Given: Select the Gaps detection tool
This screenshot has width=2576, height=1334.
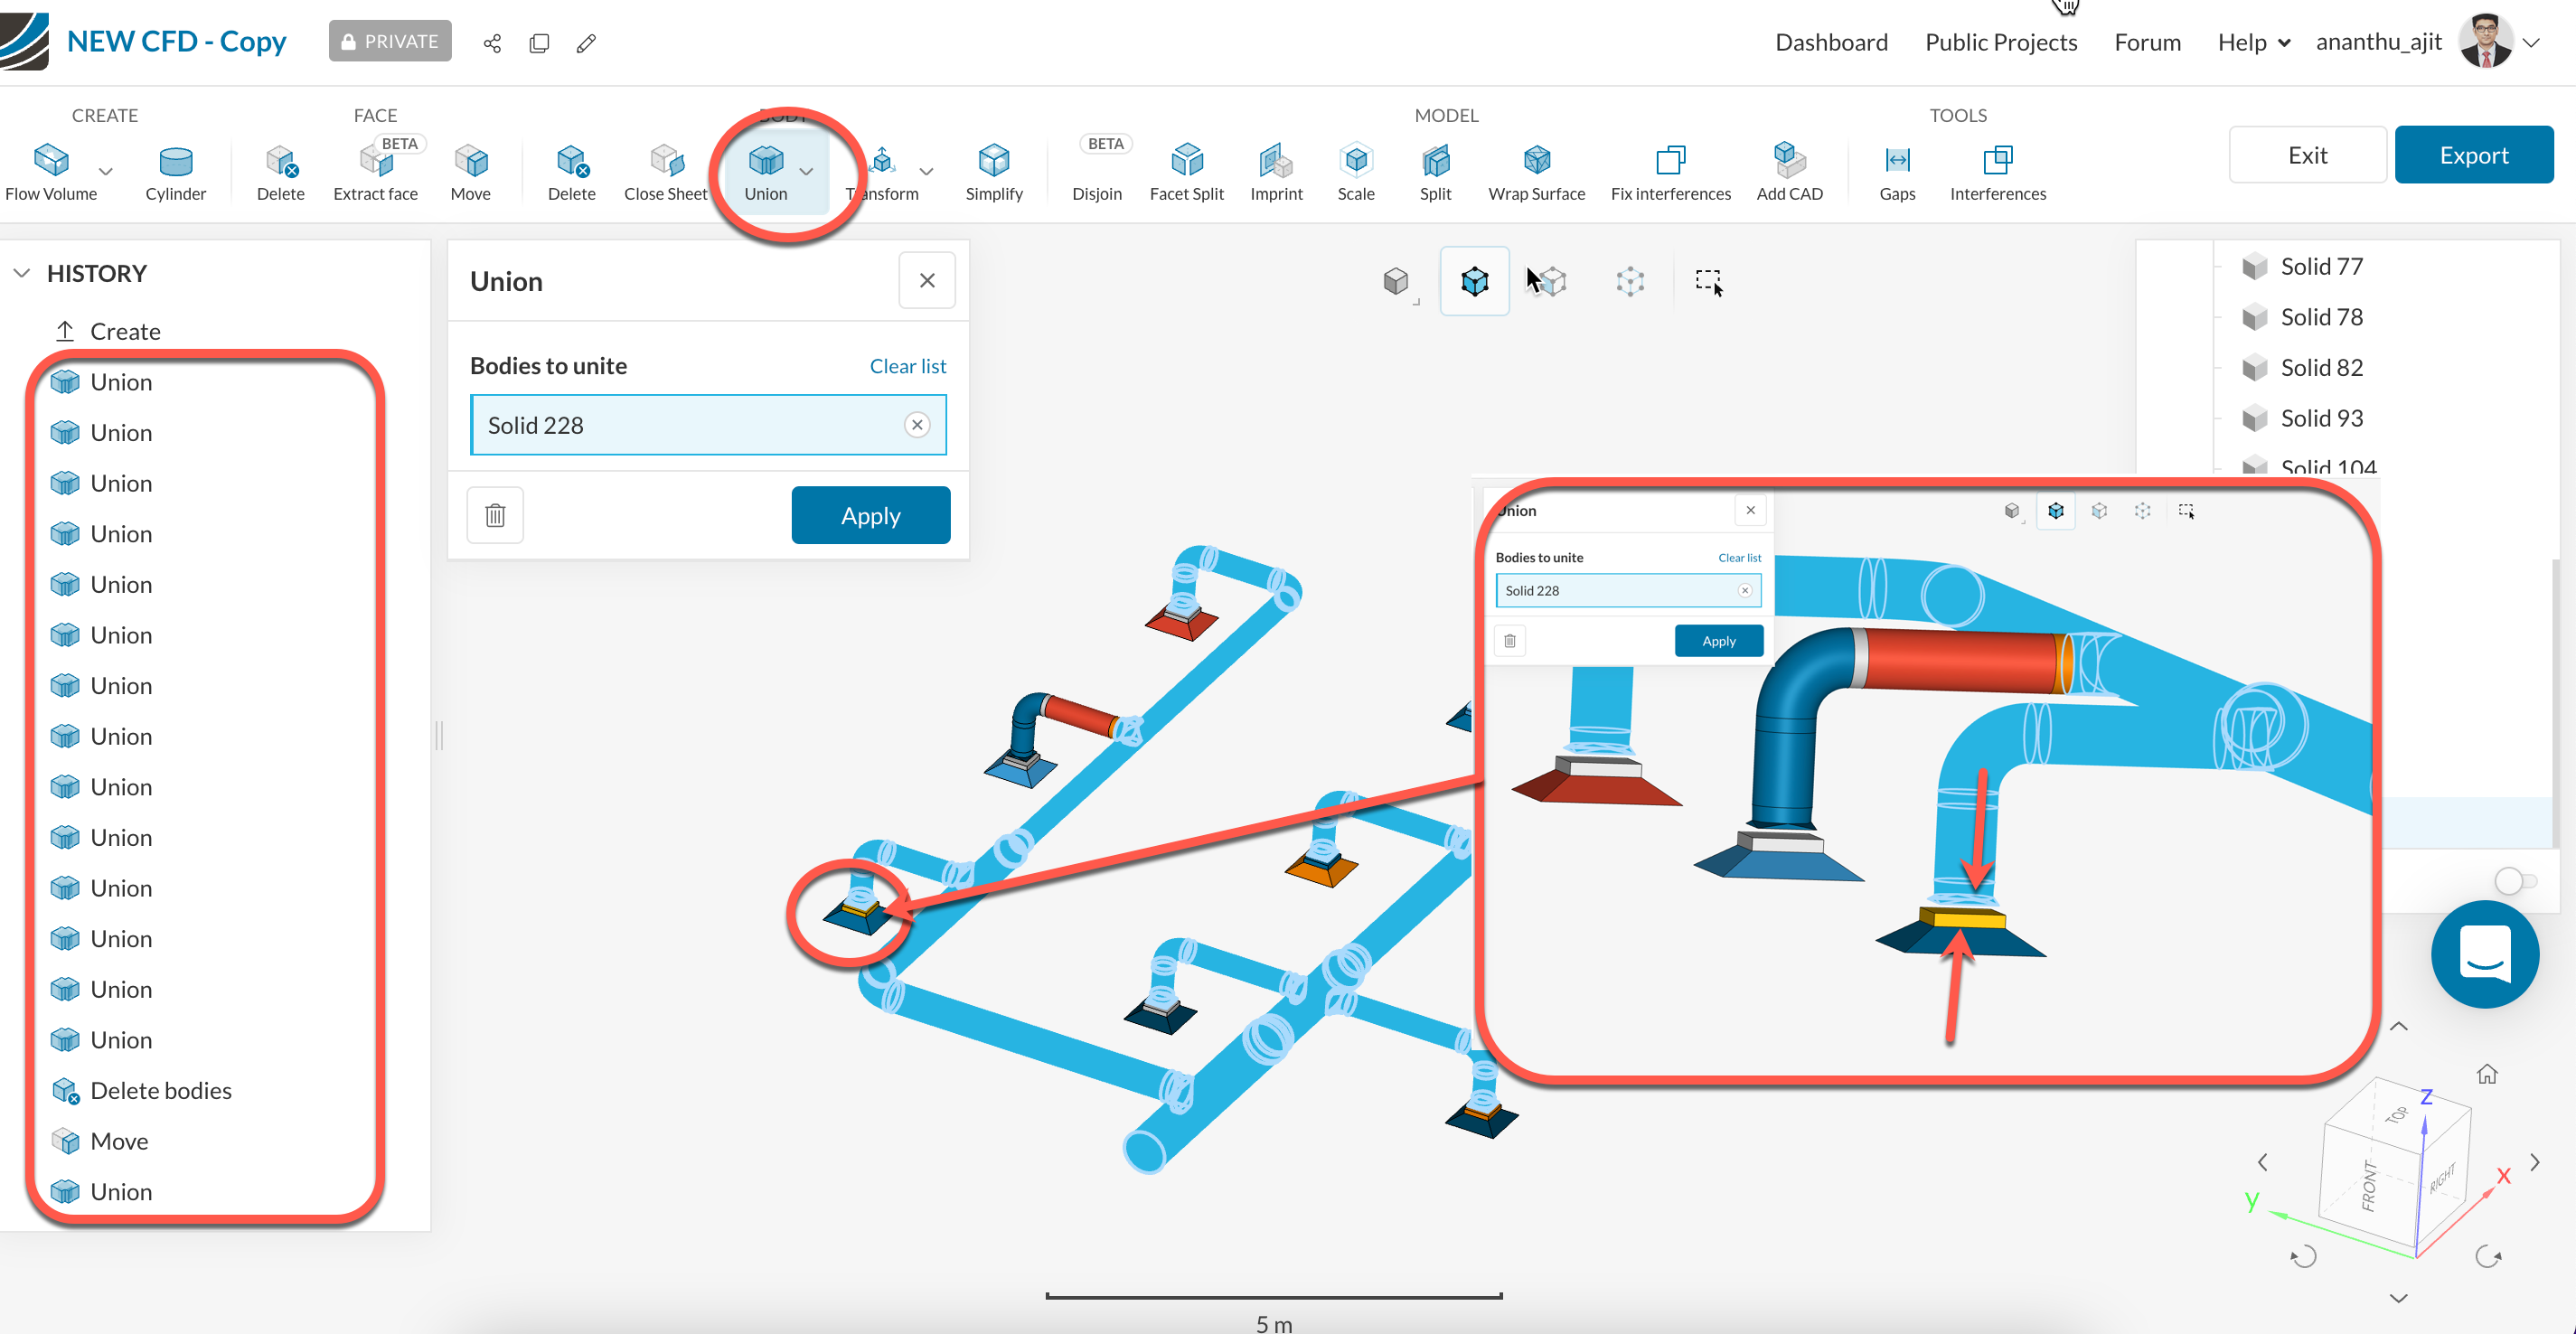Looking at the screenshot, I should (x=1897, y=170).
